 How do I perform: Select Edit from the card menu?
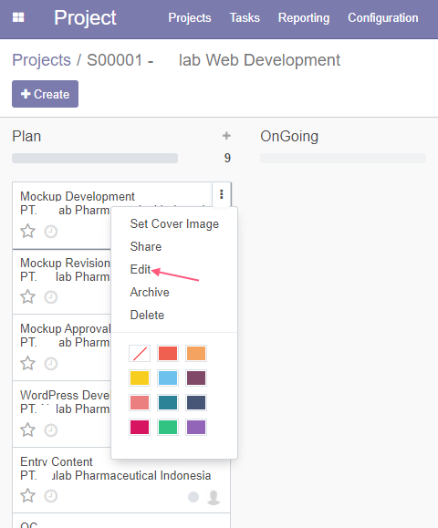[141, 269]
